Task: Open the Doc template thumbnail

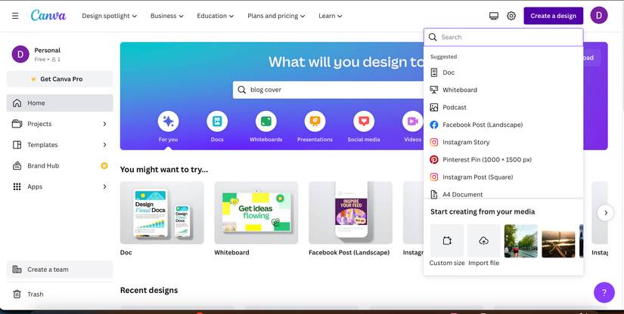Action: 162,213
